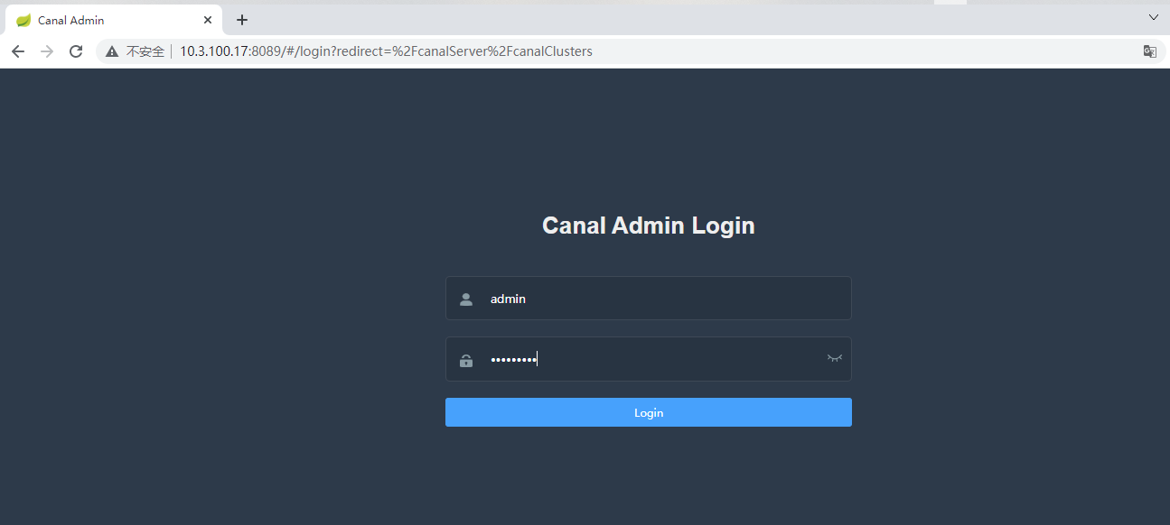The height and width of the screenshot is (525, 1170).
Task: Click empty tab strip beside new tab button
Action: point(587,20)
